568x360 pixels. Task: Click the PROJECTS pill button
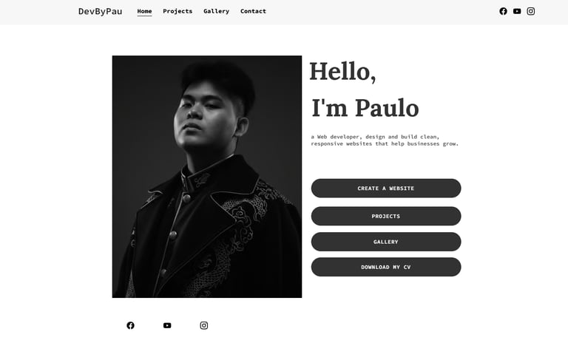click(386, 216)
